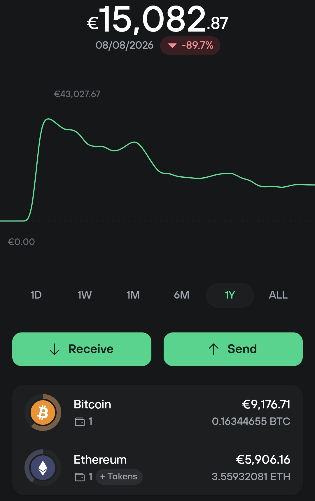Image resolution: width=315 pixels, height=501 pixels.
Task: Tap the peak of the portfolio chart line
Action: coord(48,119)
